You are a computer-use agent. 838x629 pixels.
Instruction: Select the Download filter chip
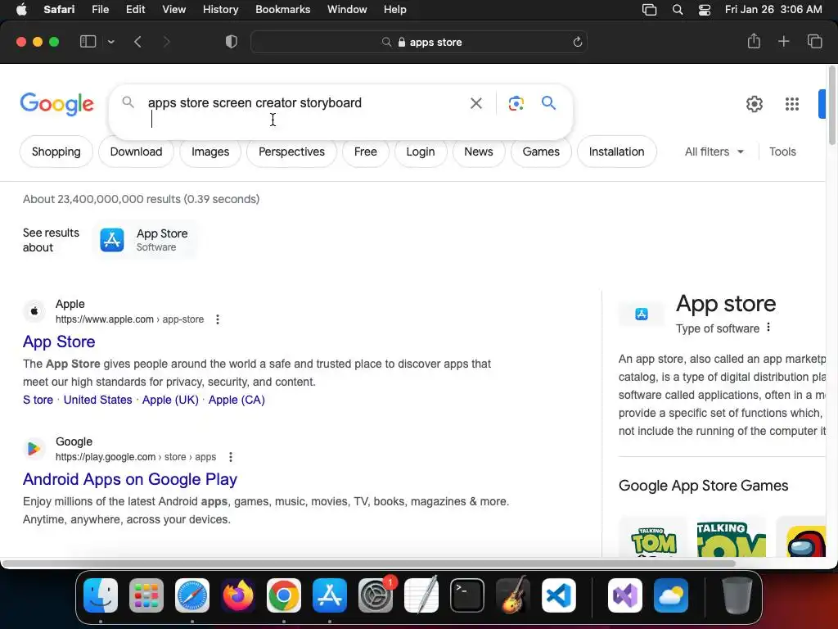(136, 152)
